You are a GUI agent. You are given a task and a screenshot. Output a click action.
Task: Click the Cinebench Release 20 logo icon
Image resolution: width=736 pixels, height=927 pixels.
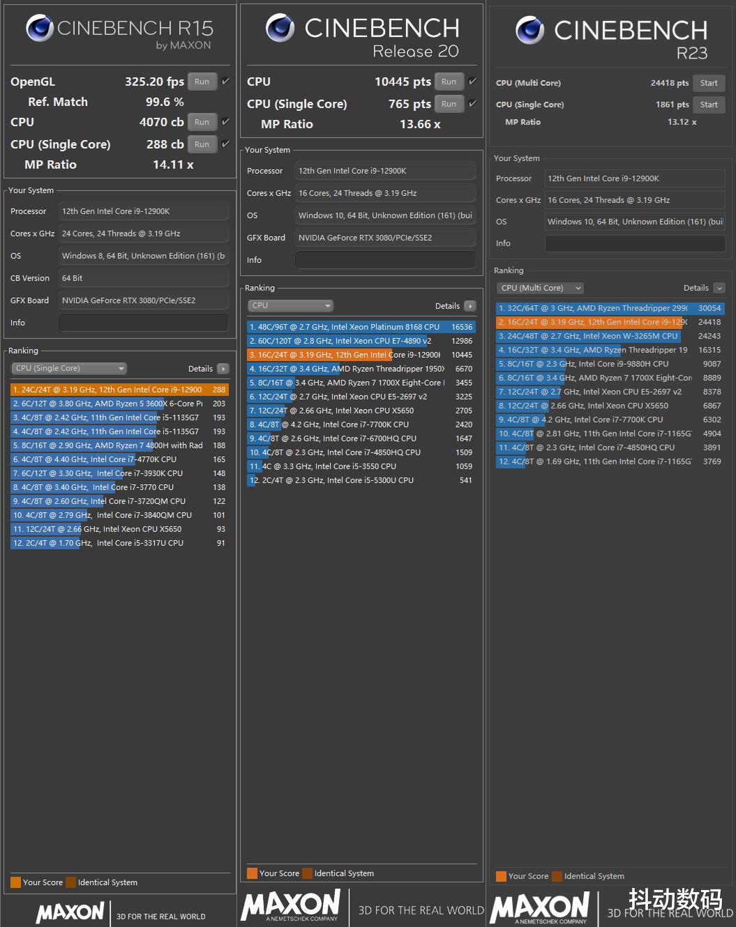pos(280,28)
